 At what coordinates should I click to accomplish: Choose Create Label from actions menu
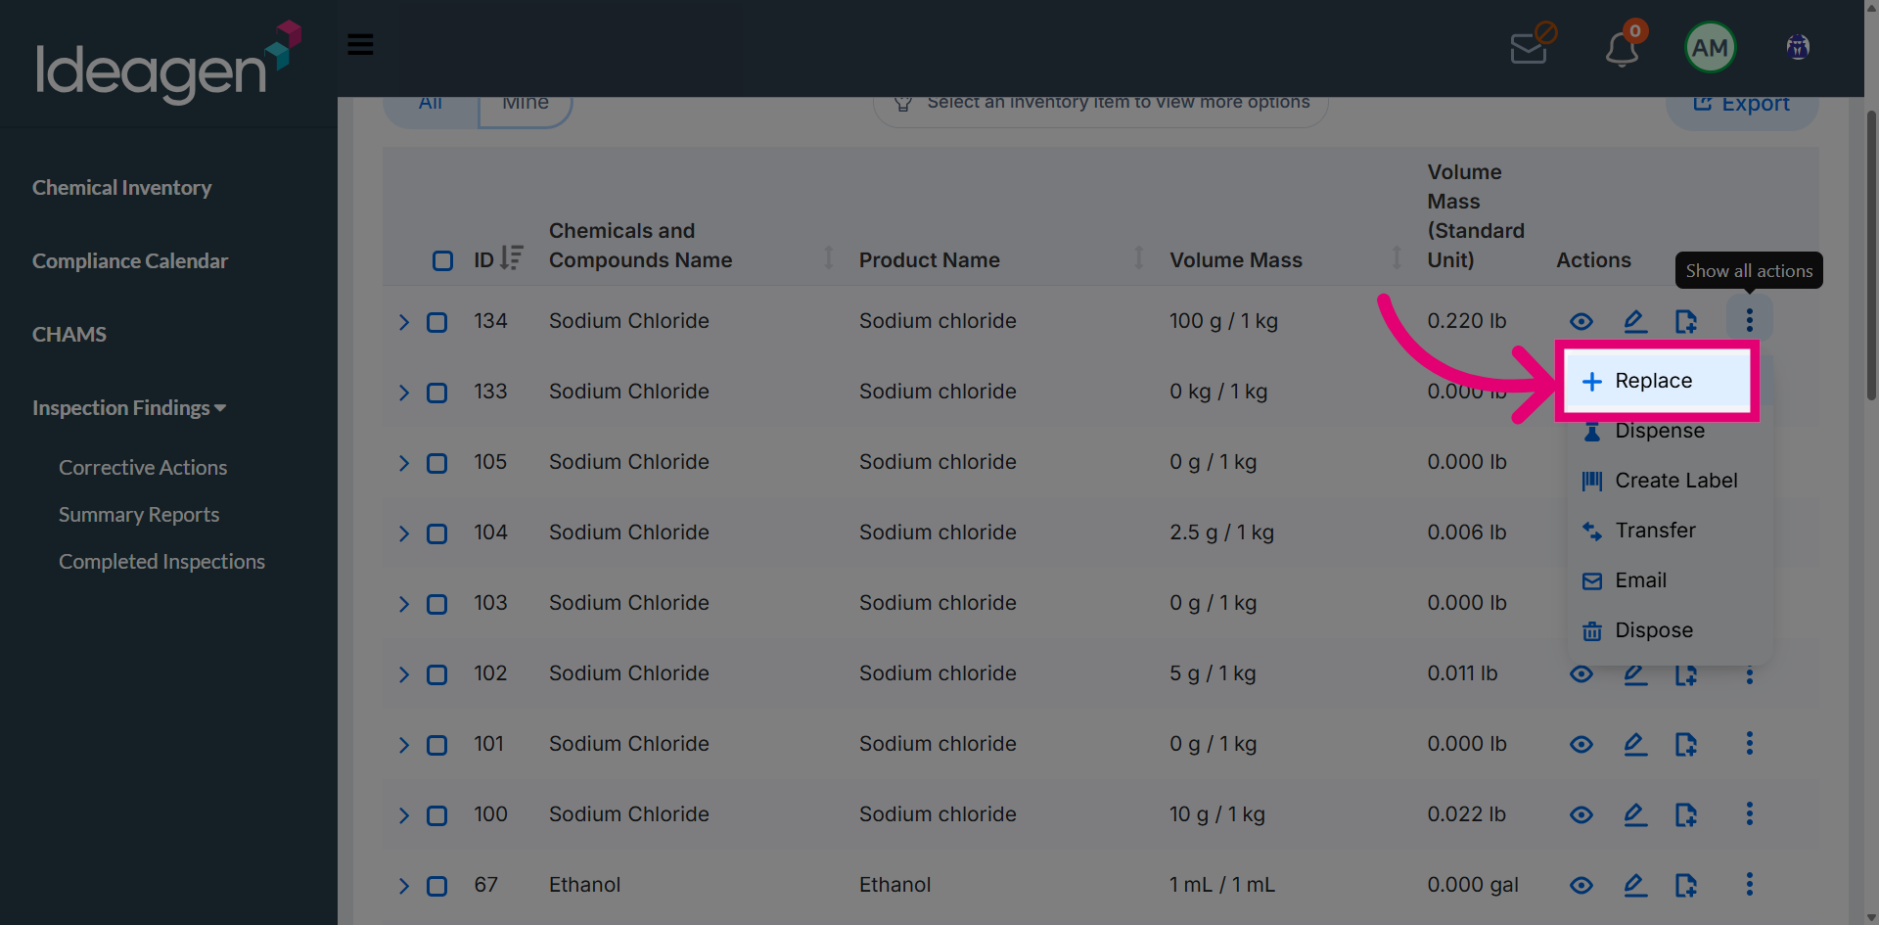1670,481
